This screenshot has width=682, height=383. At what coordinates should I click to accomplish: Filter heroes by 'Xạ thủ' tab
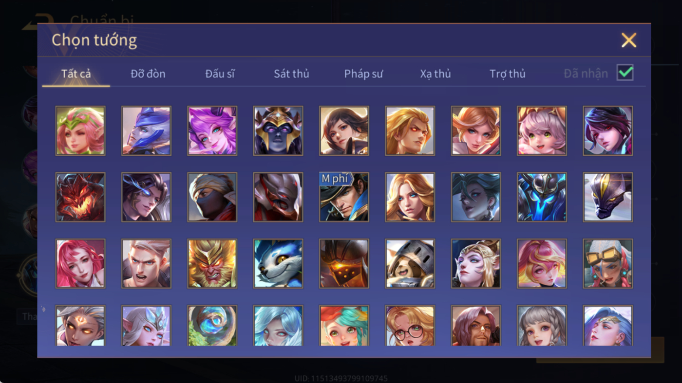(x=436, y=74)
